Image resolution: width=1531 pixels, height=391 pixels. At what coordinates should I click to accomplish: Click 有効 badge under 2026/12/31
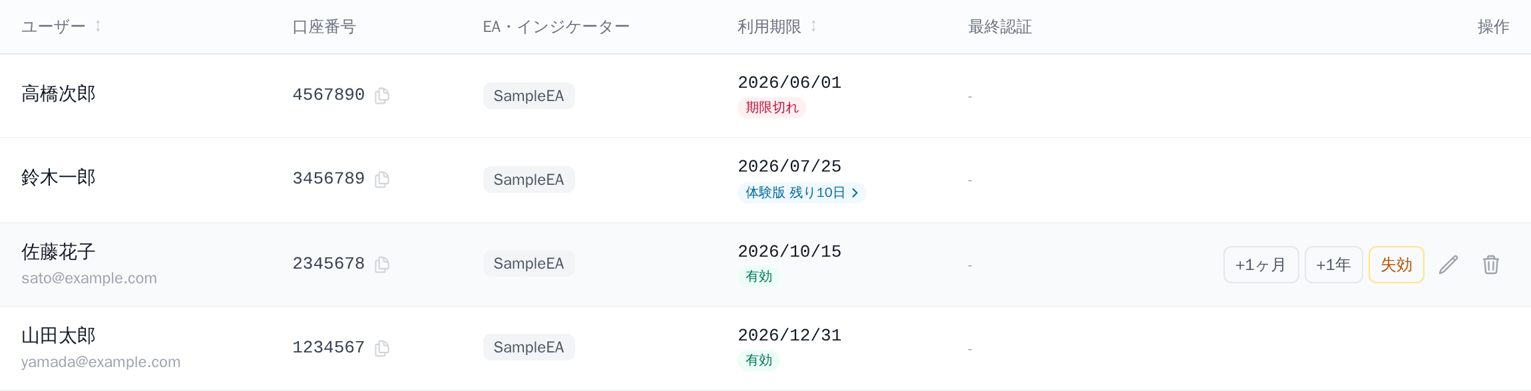coord(759,360)
